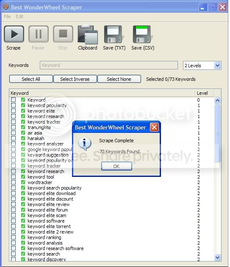Click the Save (CSV) floppy icon
Image resolution: width=230 pixels, height=267 pixels.
coord(142,34)
